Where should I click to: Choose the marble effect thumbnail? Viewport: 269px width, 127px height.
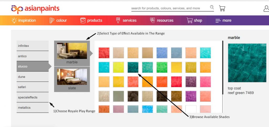pyautogui.click(x=72, y=51)
